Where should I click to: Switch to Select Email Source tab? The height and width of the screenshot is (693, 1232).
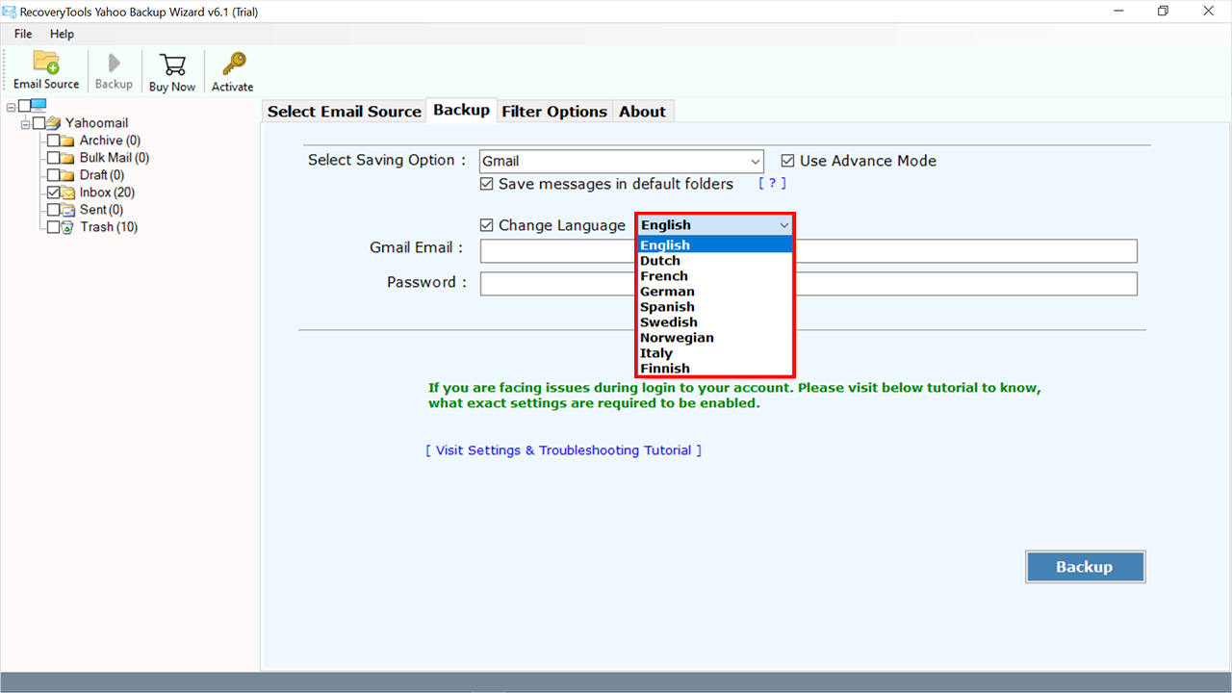345,112
